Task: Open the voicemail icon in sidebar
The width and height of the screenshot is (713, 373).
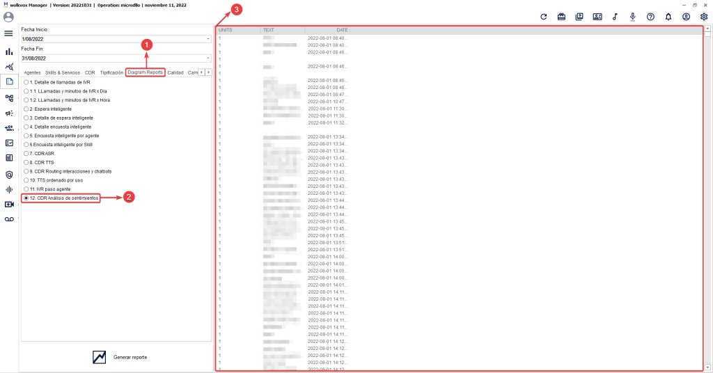Action: click(x=9, y=219)
